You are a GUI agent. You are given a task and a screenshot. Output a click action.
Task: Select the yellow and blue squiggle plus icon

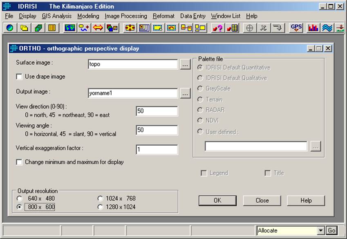84,28
